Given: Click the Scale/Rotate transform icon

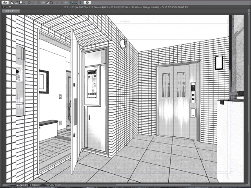Looking at the screenshot, I should tap(52, 3).
